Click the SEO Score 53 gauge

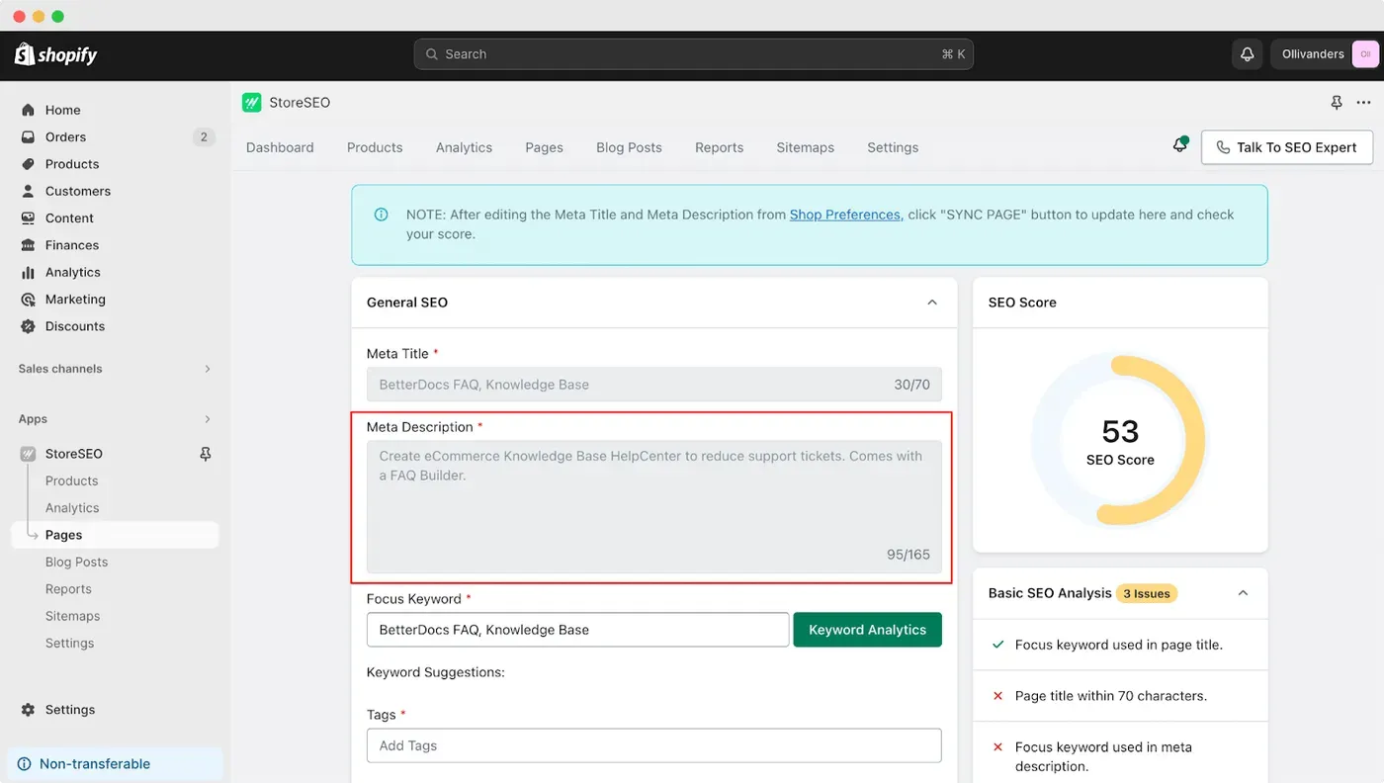point(1120,441)
